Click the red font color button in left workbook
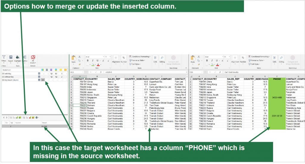 [x=98, y=64]
